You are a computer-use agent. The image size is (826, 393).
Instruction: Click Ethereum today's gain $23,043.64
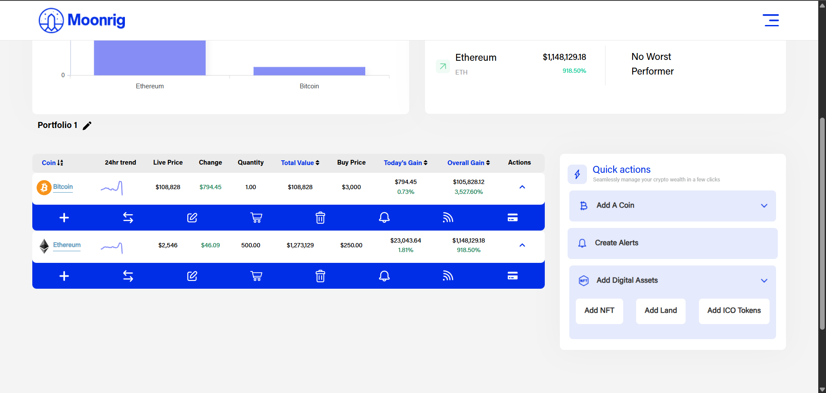406,240
